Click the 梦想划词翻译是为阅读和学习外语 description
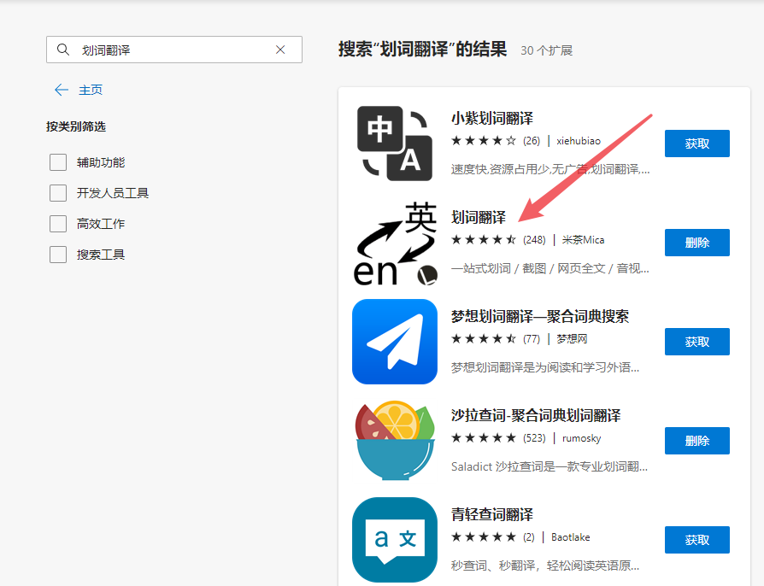 tap(545, 367)
